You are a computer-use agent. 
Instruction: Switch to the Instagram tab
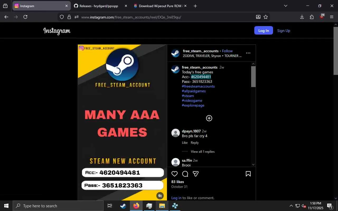pos(41,6)
